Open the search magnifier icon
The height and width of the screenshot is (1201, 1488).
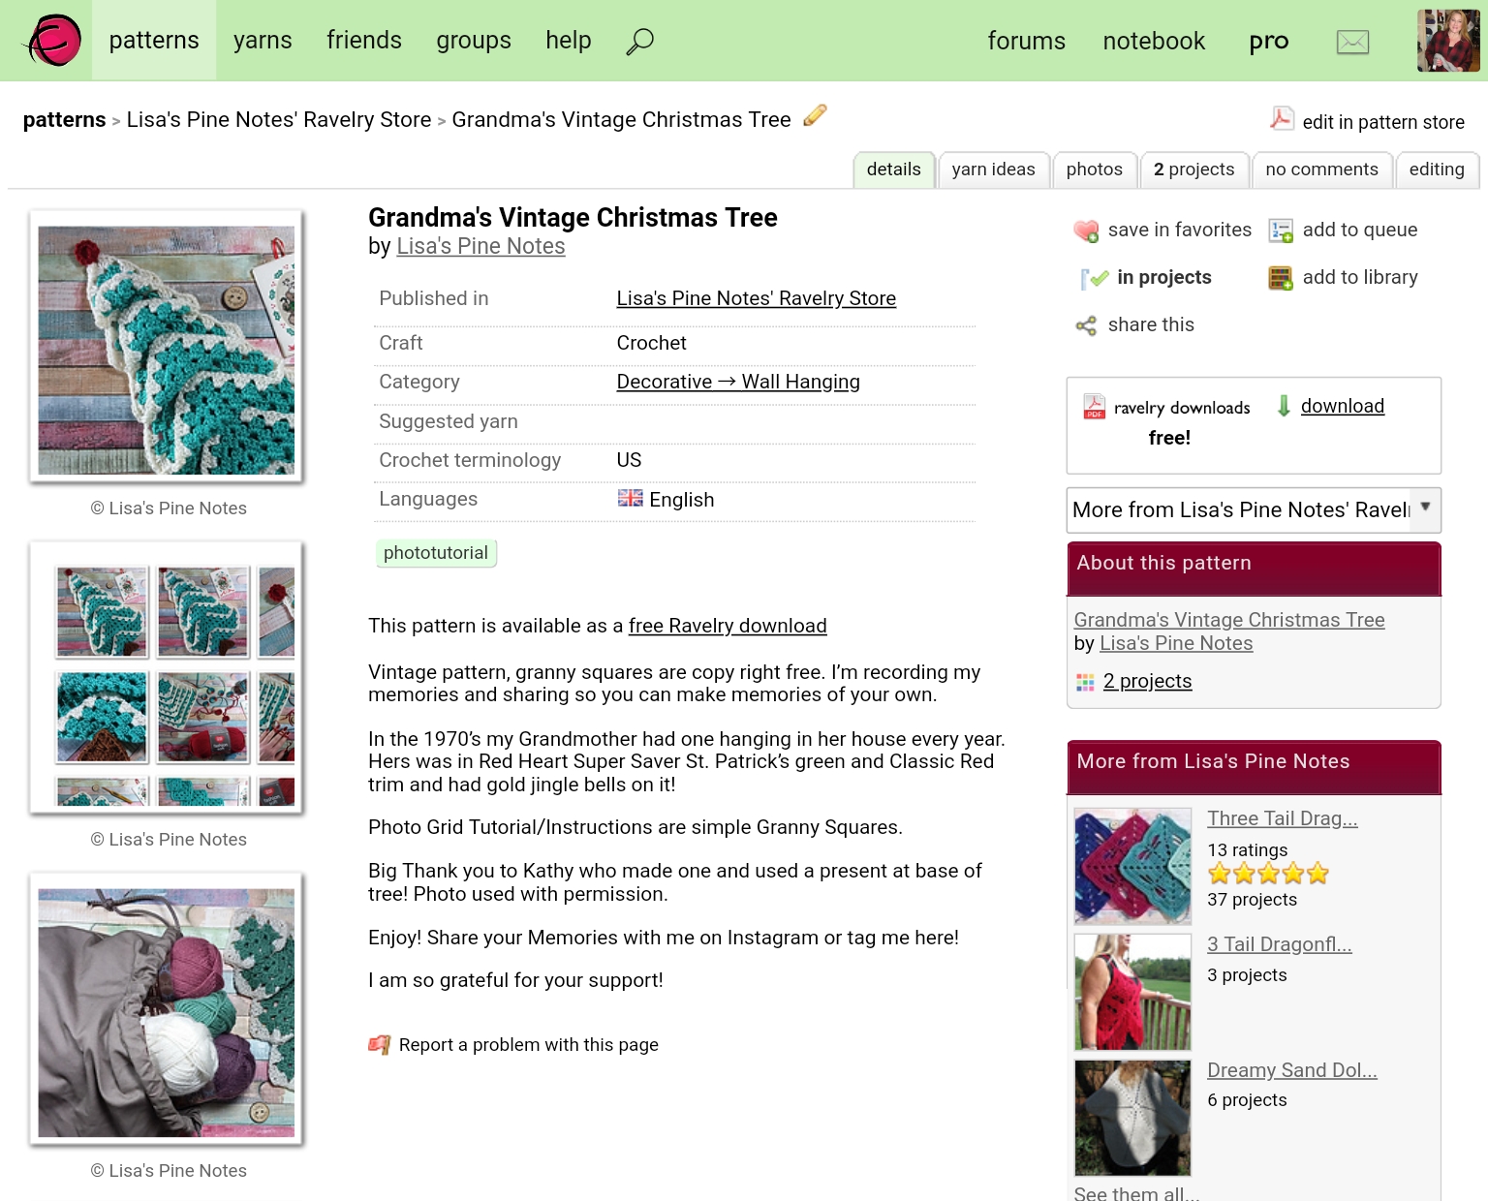pos(639,41)
